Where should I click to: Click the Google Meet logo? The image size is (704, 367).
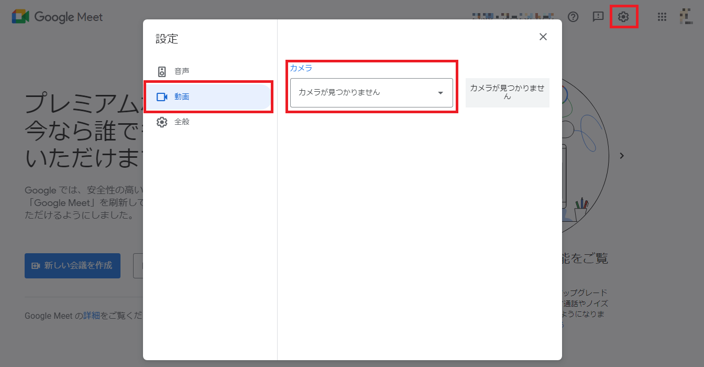57,17
